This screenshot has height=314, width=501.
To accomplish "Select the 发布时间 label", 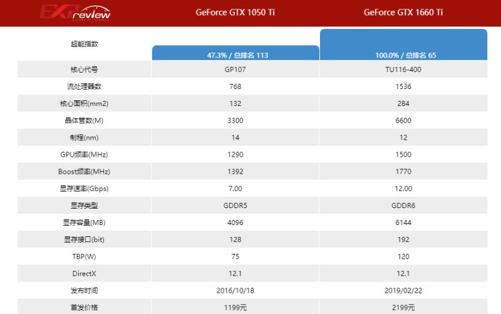I will pyautogui.click(x=85, y=291).
